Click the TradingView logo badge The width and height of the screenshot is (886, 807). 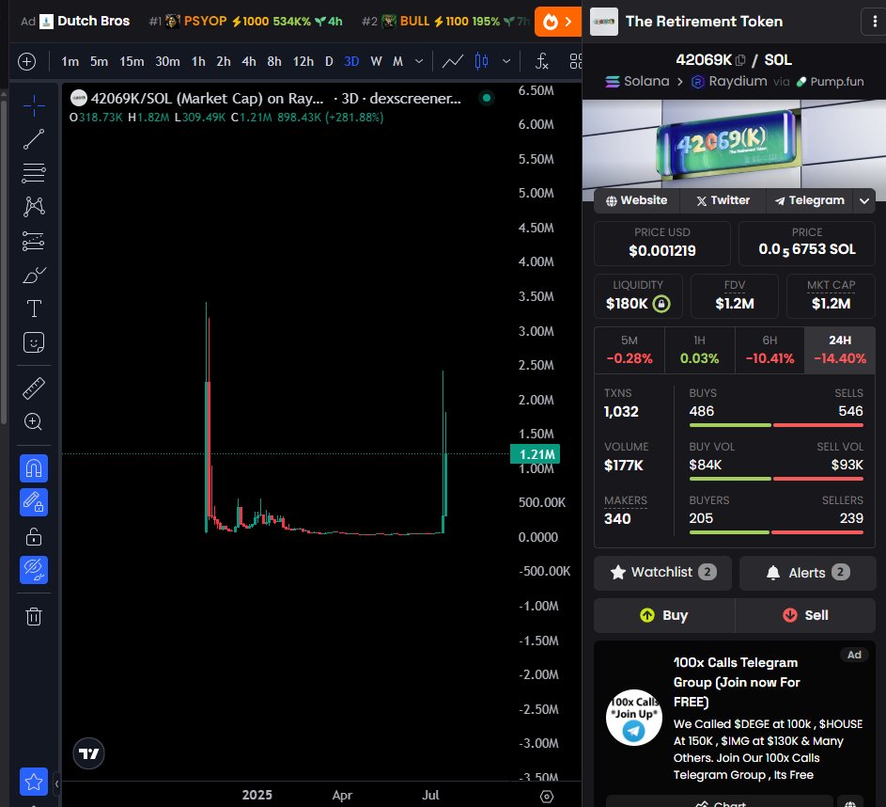pos(88,753)
